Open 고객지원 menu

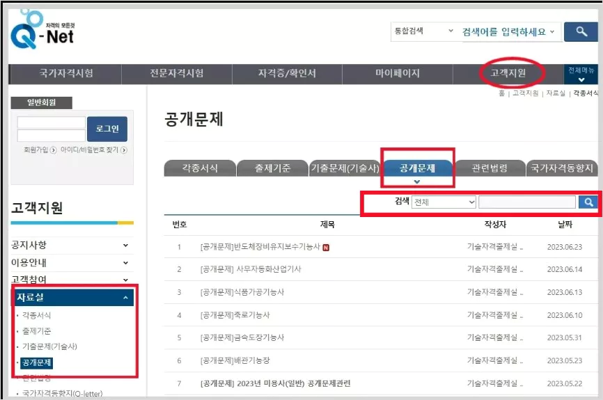[x=508, y=73]
